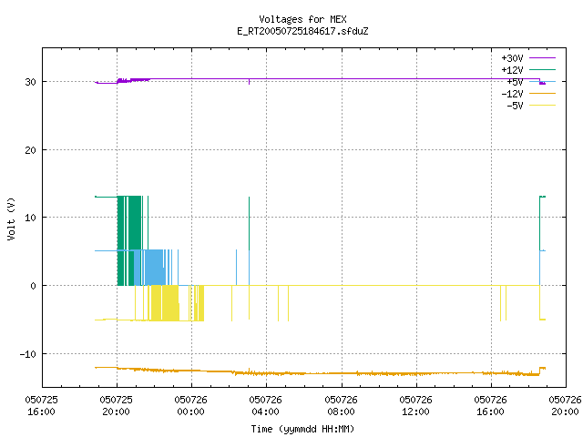Click the x-axis label '050725 20:00'
Screen dimensions: 583x437
116,406
